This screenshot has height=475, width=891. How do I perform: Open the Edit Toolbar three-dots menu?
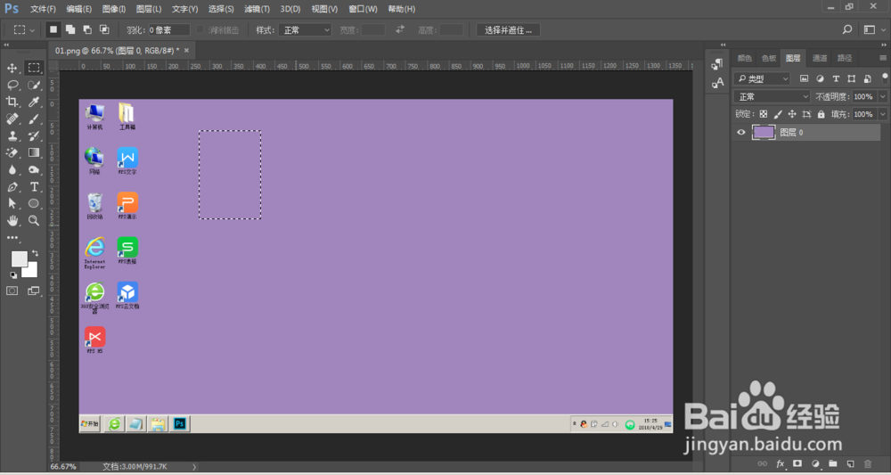[12, 237]
